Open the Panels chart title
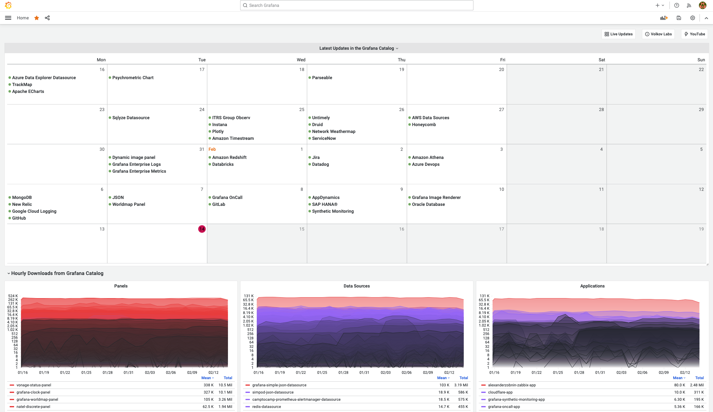The image size is (713, 412). pos(121,286)
